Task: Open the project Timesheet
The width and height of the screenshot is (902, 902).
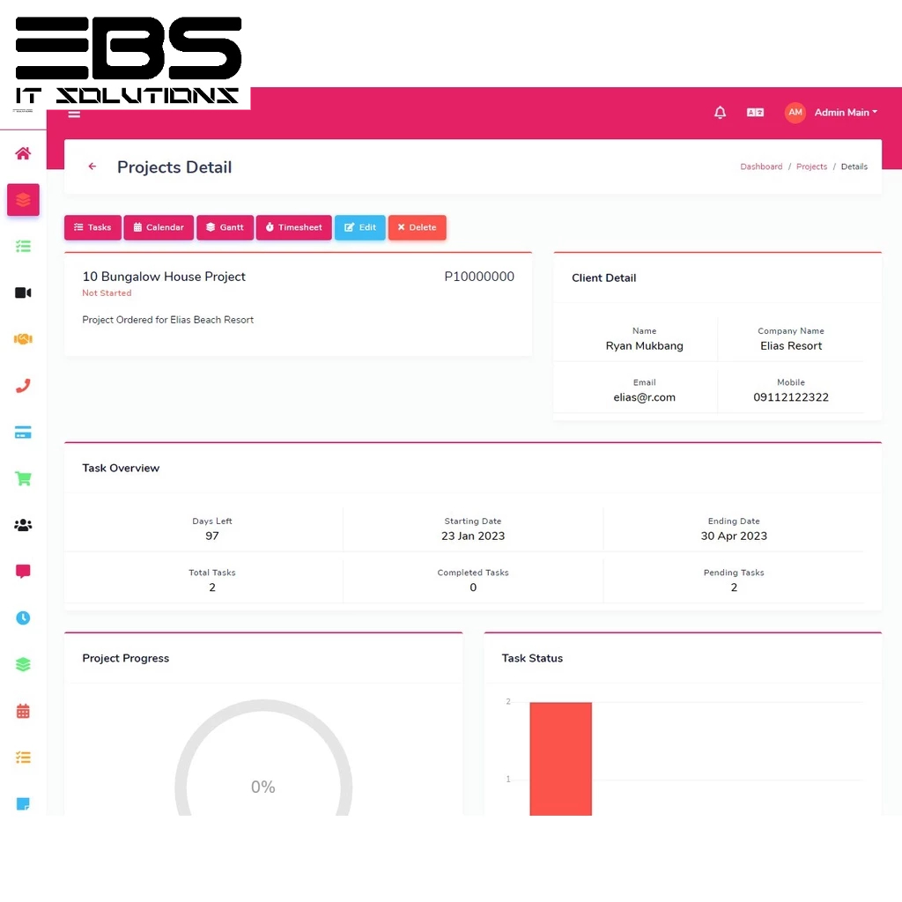Action: 293,227
